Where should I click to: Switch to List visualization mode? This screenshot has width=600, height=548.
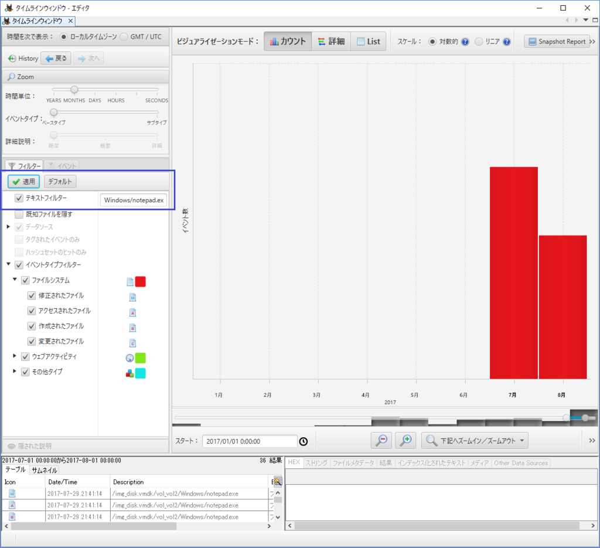point(368,42)
